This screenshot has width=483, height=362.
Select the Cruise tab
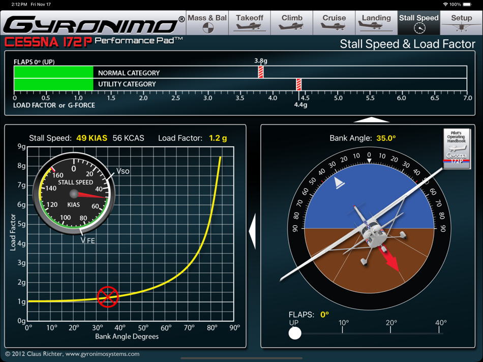point(334,23)
